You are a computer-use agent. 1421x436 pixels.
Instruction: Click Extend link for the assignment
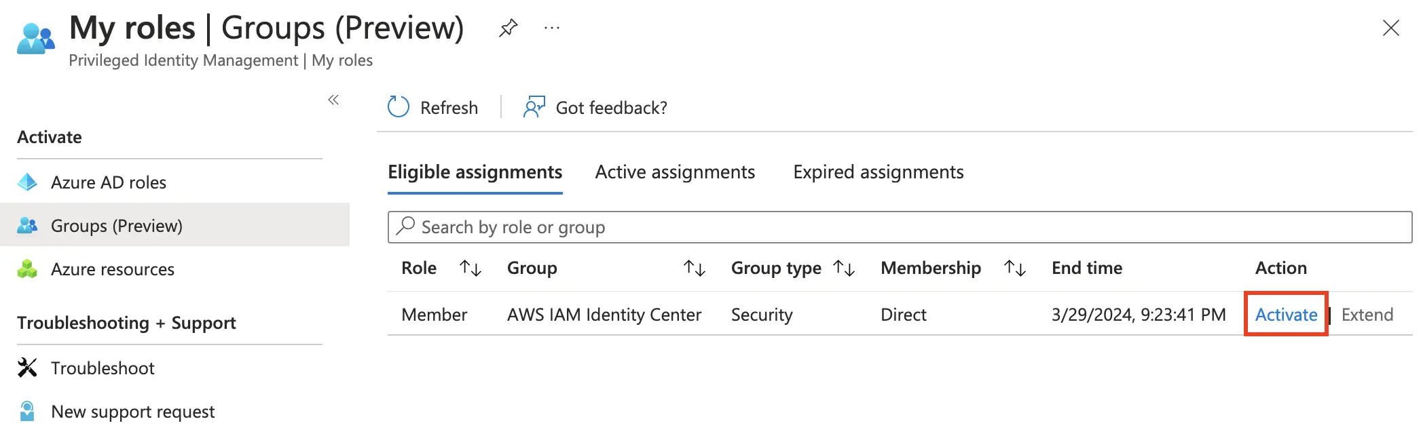point(1367,315)
